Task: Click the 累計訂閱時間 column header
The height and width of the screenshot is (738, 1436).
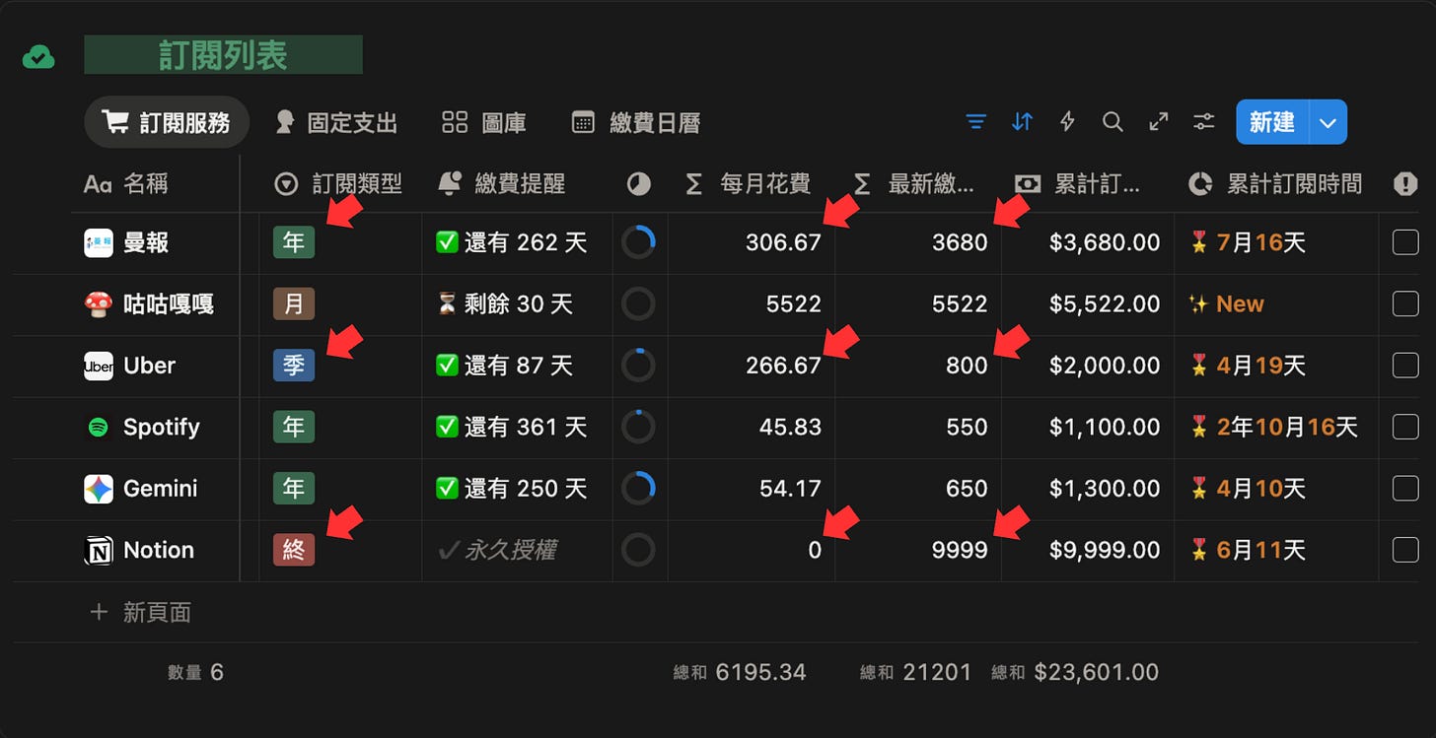Action: (1275, 183)
